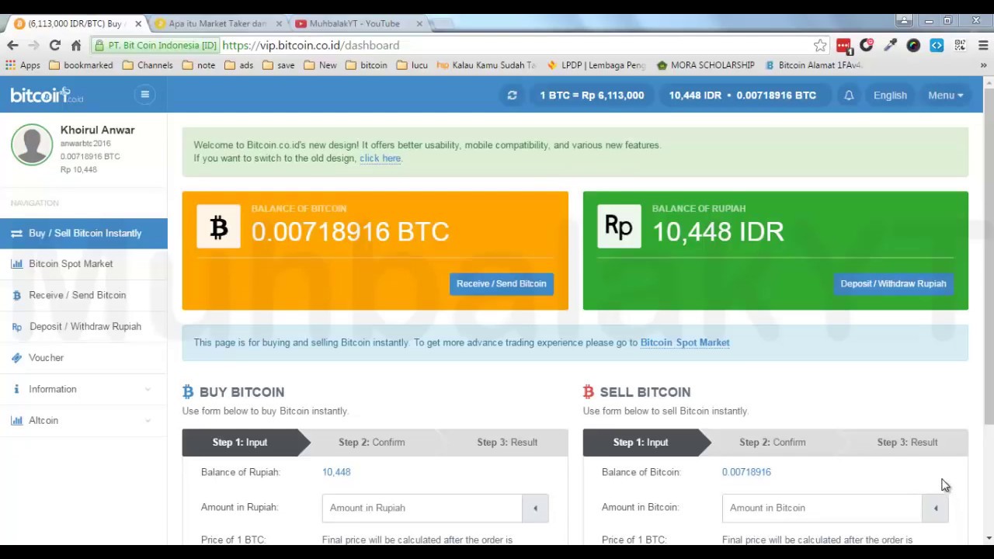Click the Amount in Rupiah input field

coord(422,508)
